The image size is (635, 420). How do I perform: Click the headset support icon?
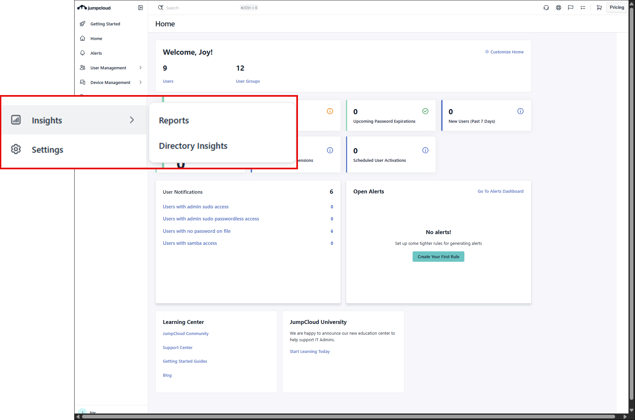click(x=546, y=8)
